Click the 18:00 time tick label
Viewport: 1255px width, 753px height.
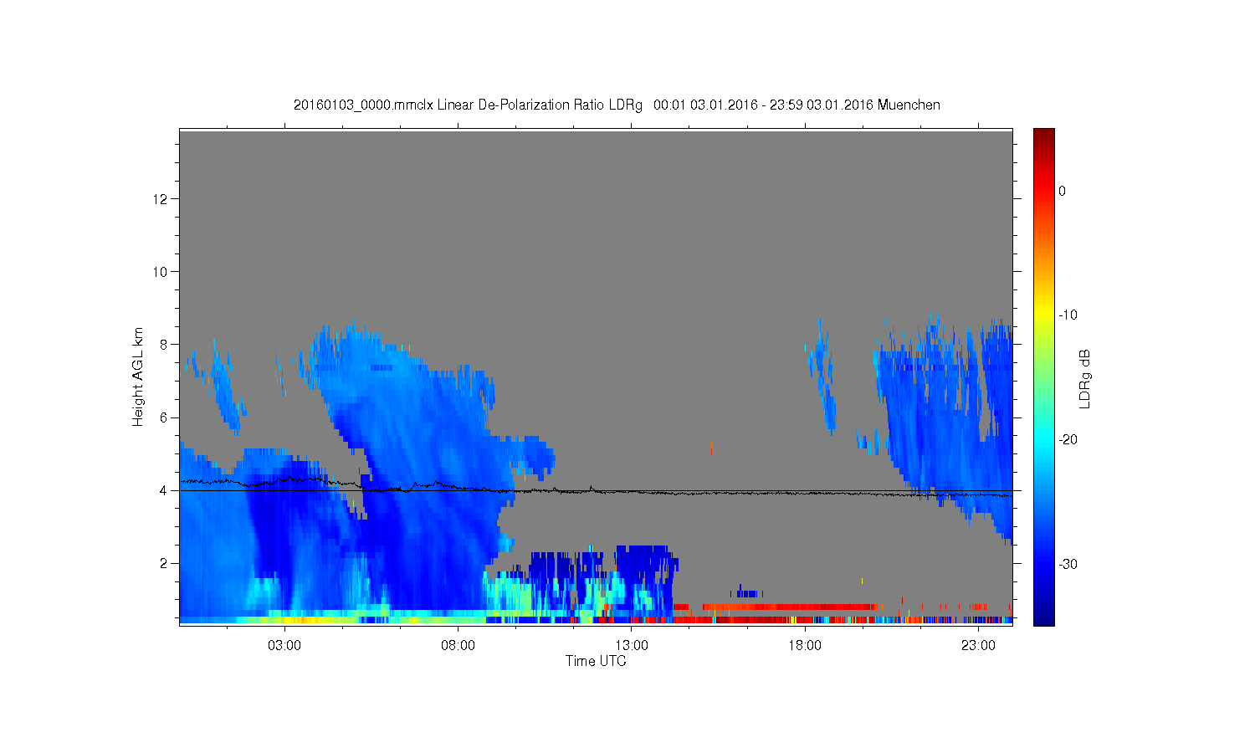coord(805,645)
